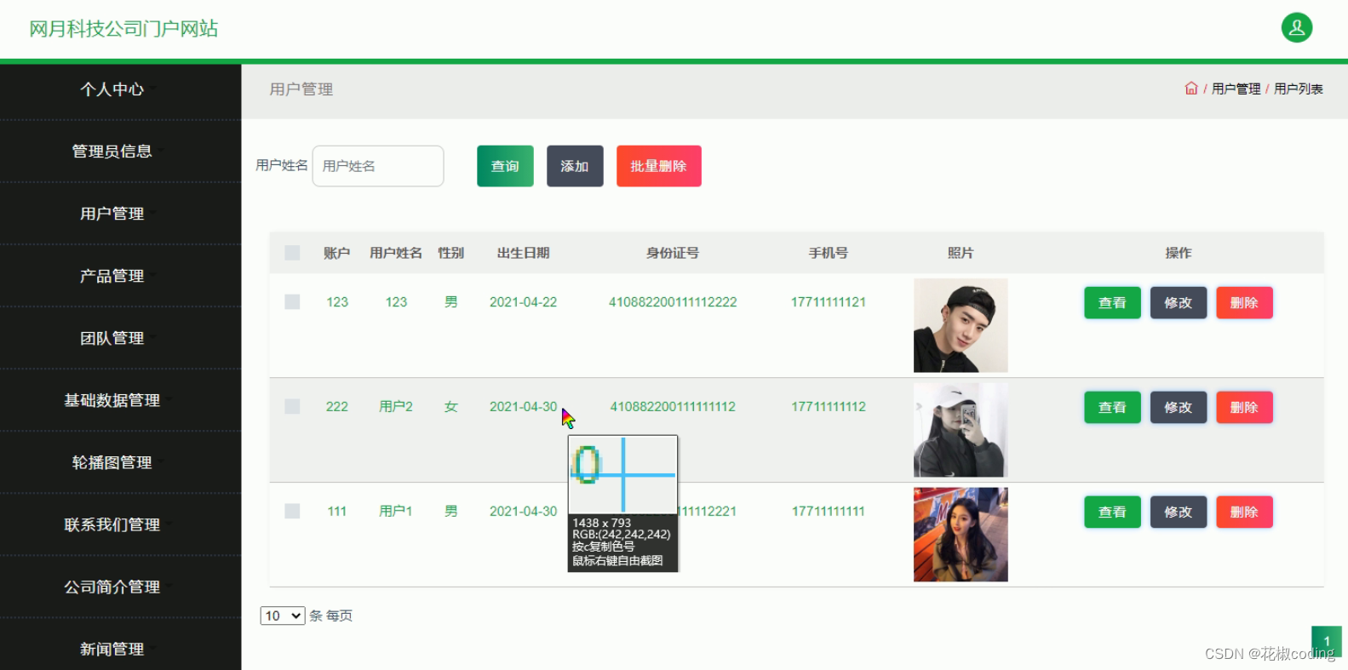Click 查看 for user 123

pos(1112,302)
